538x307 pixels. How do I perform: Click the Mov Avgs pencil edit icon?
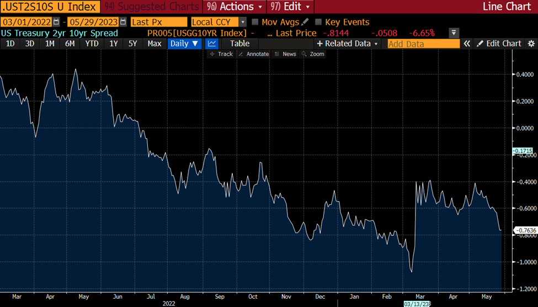pos(305,22)
